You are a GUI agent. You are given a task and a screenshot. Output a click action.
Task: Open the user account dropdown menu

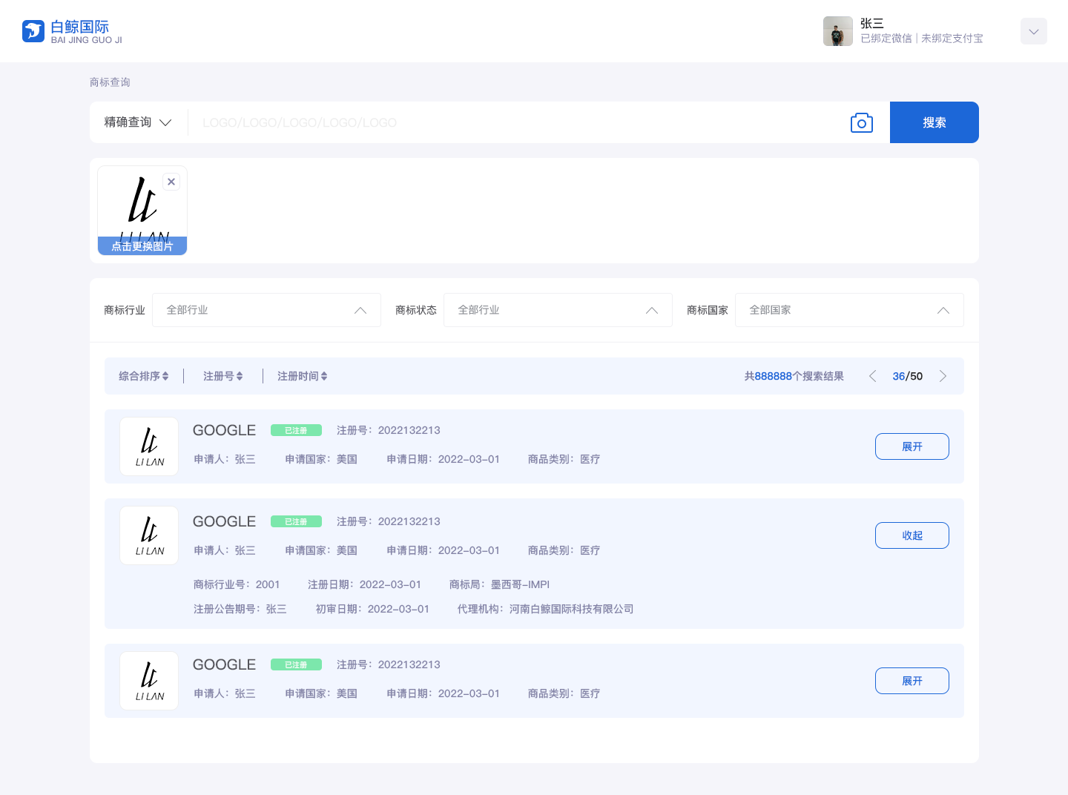(1033, 31)
